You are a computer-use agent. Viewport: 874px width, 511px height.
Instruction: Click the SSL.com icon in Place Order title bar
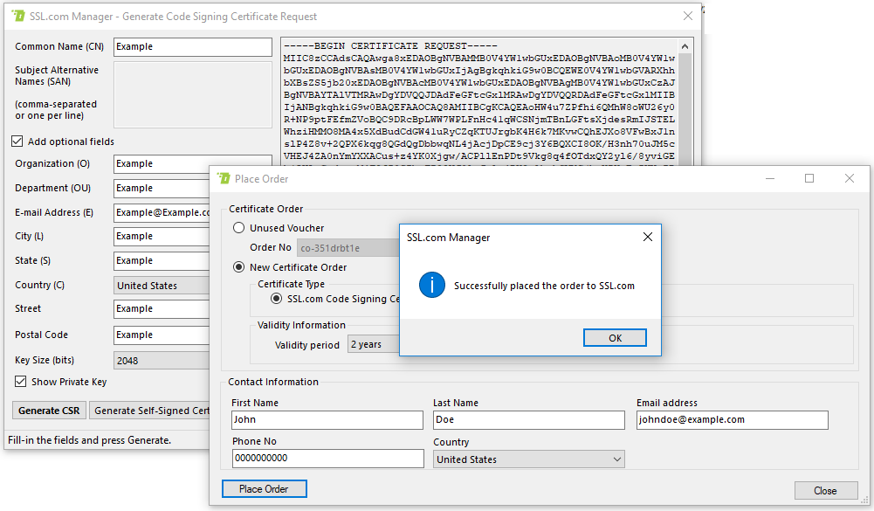click(x=224, y=179)
